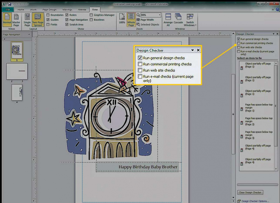280x203 pixels.
Task: Click the Publisher app icon in title bar
Action: coord(4,4)
